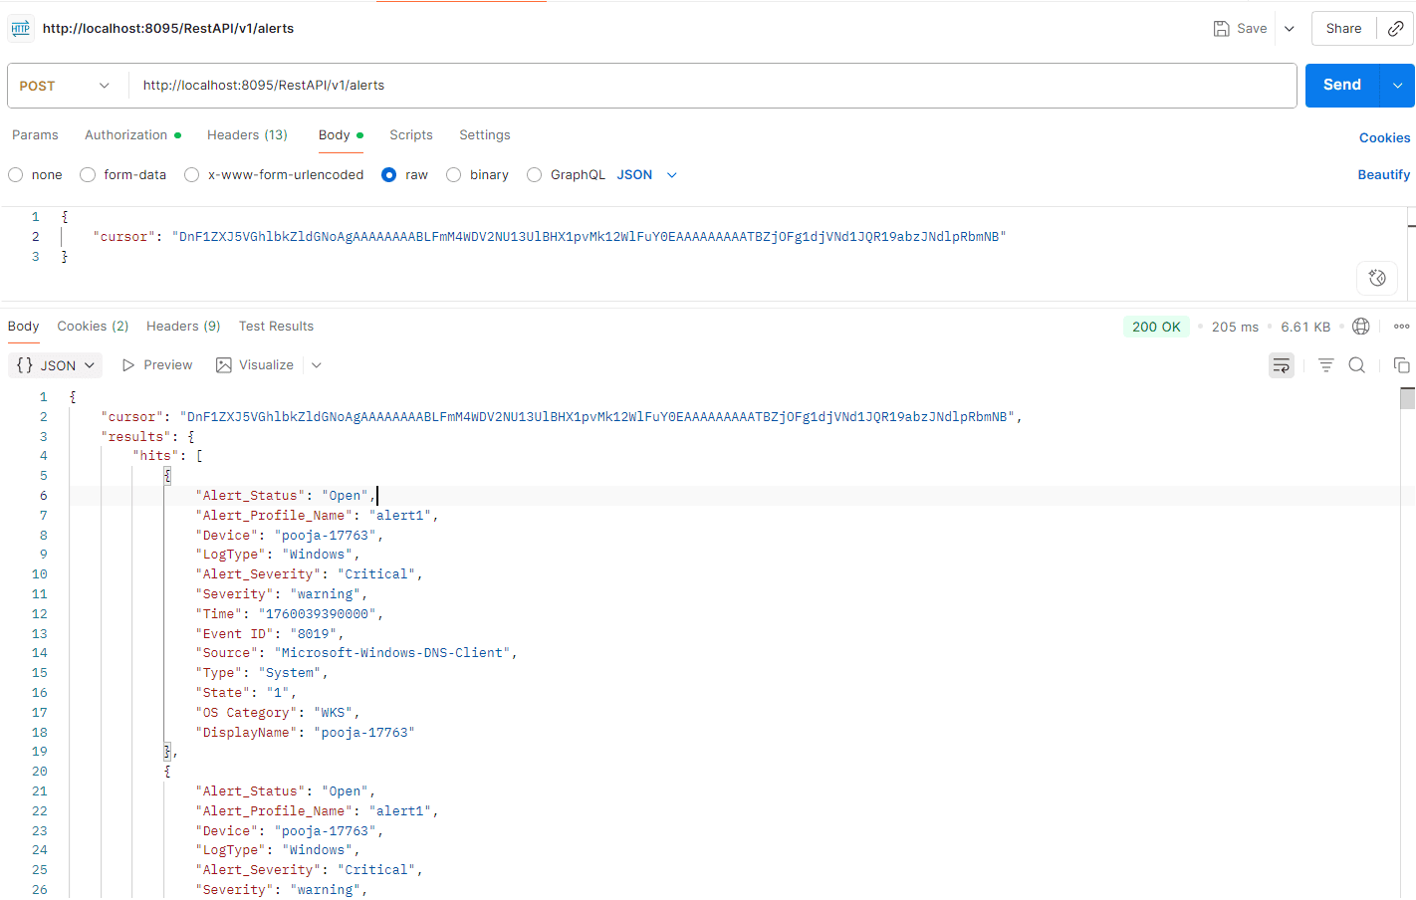Change the raw body language from JSON
Screen dimensions: 1416x900
[x=646, y=174]
